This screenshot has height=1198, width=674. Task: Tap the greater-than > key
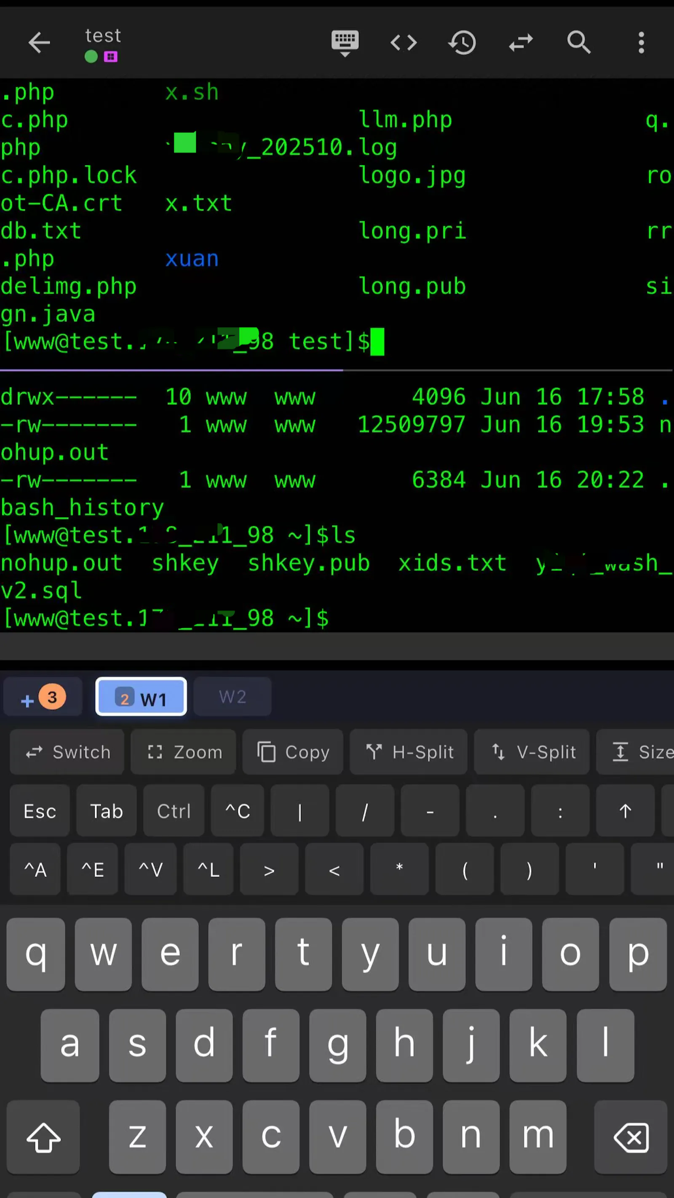coord(269,869)
